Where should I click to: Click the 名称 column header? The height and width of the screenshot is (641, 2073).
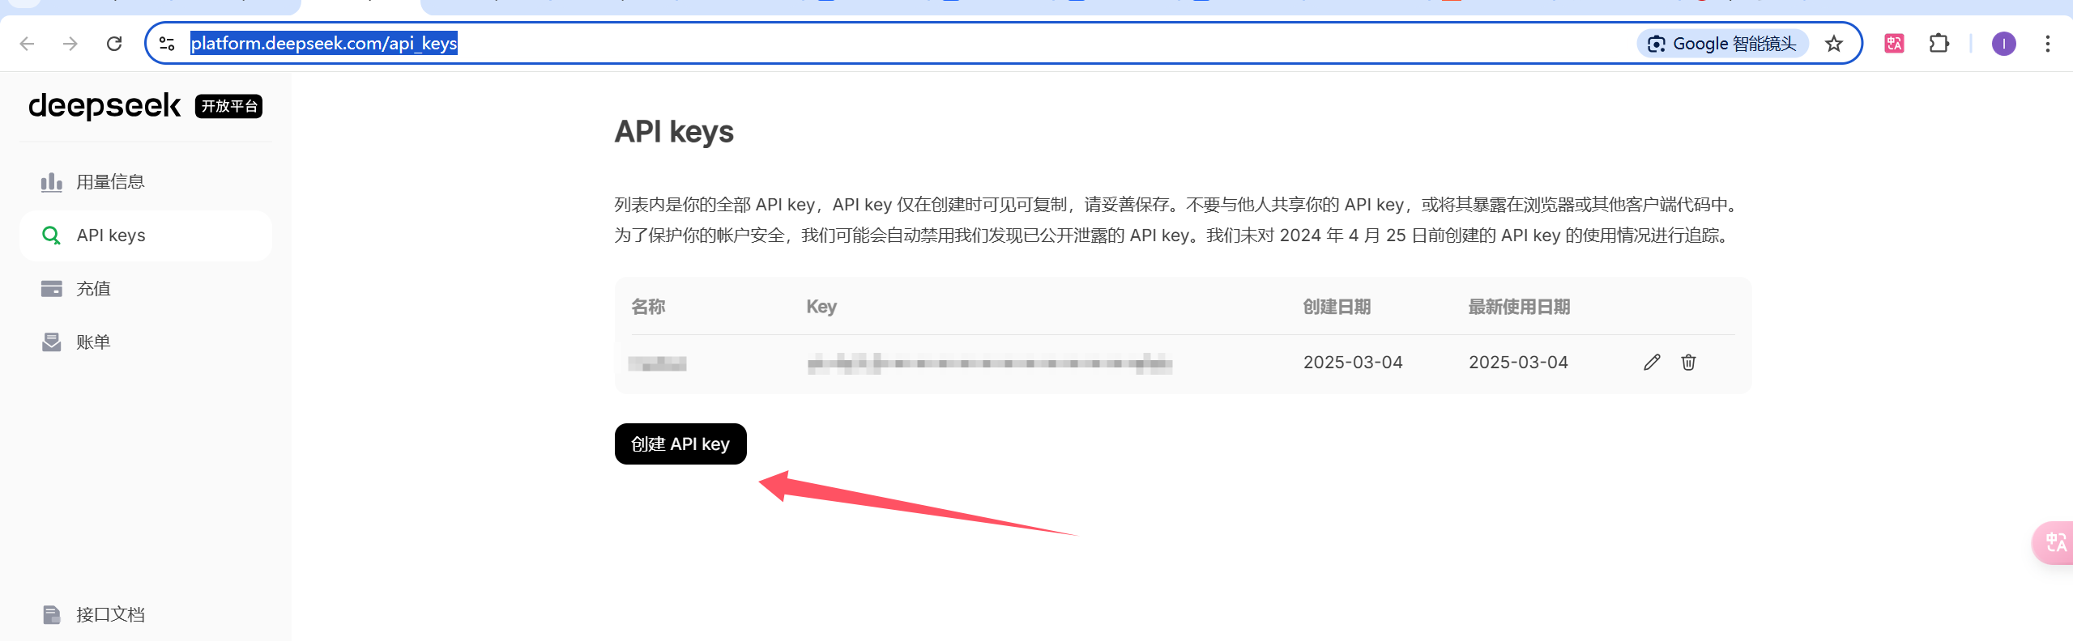pos(648,307)
